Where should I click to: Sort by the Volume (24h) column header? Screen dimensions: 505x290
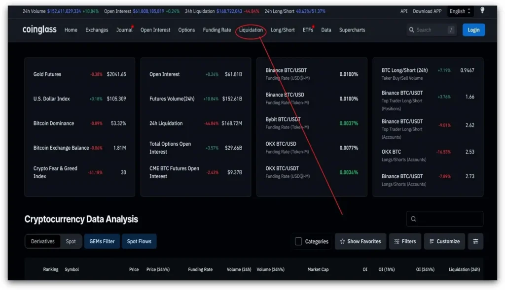pos(239,269)
